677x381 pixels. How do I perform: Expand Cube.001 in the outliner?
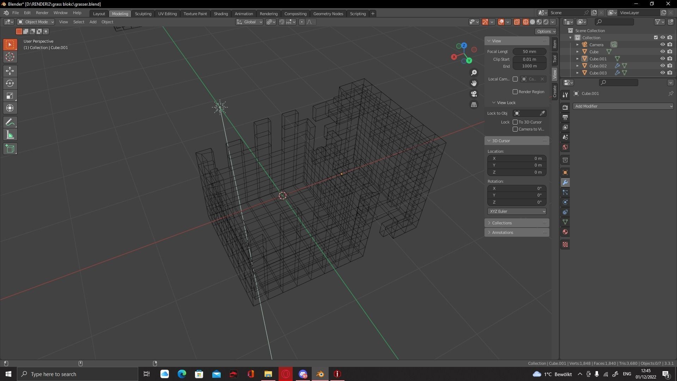coord(577,59)
